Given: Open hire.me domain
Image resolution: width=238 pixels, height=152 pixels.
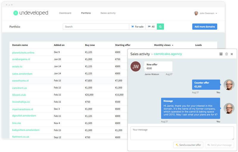Looking at the screenshot, I should click(17, 123).
